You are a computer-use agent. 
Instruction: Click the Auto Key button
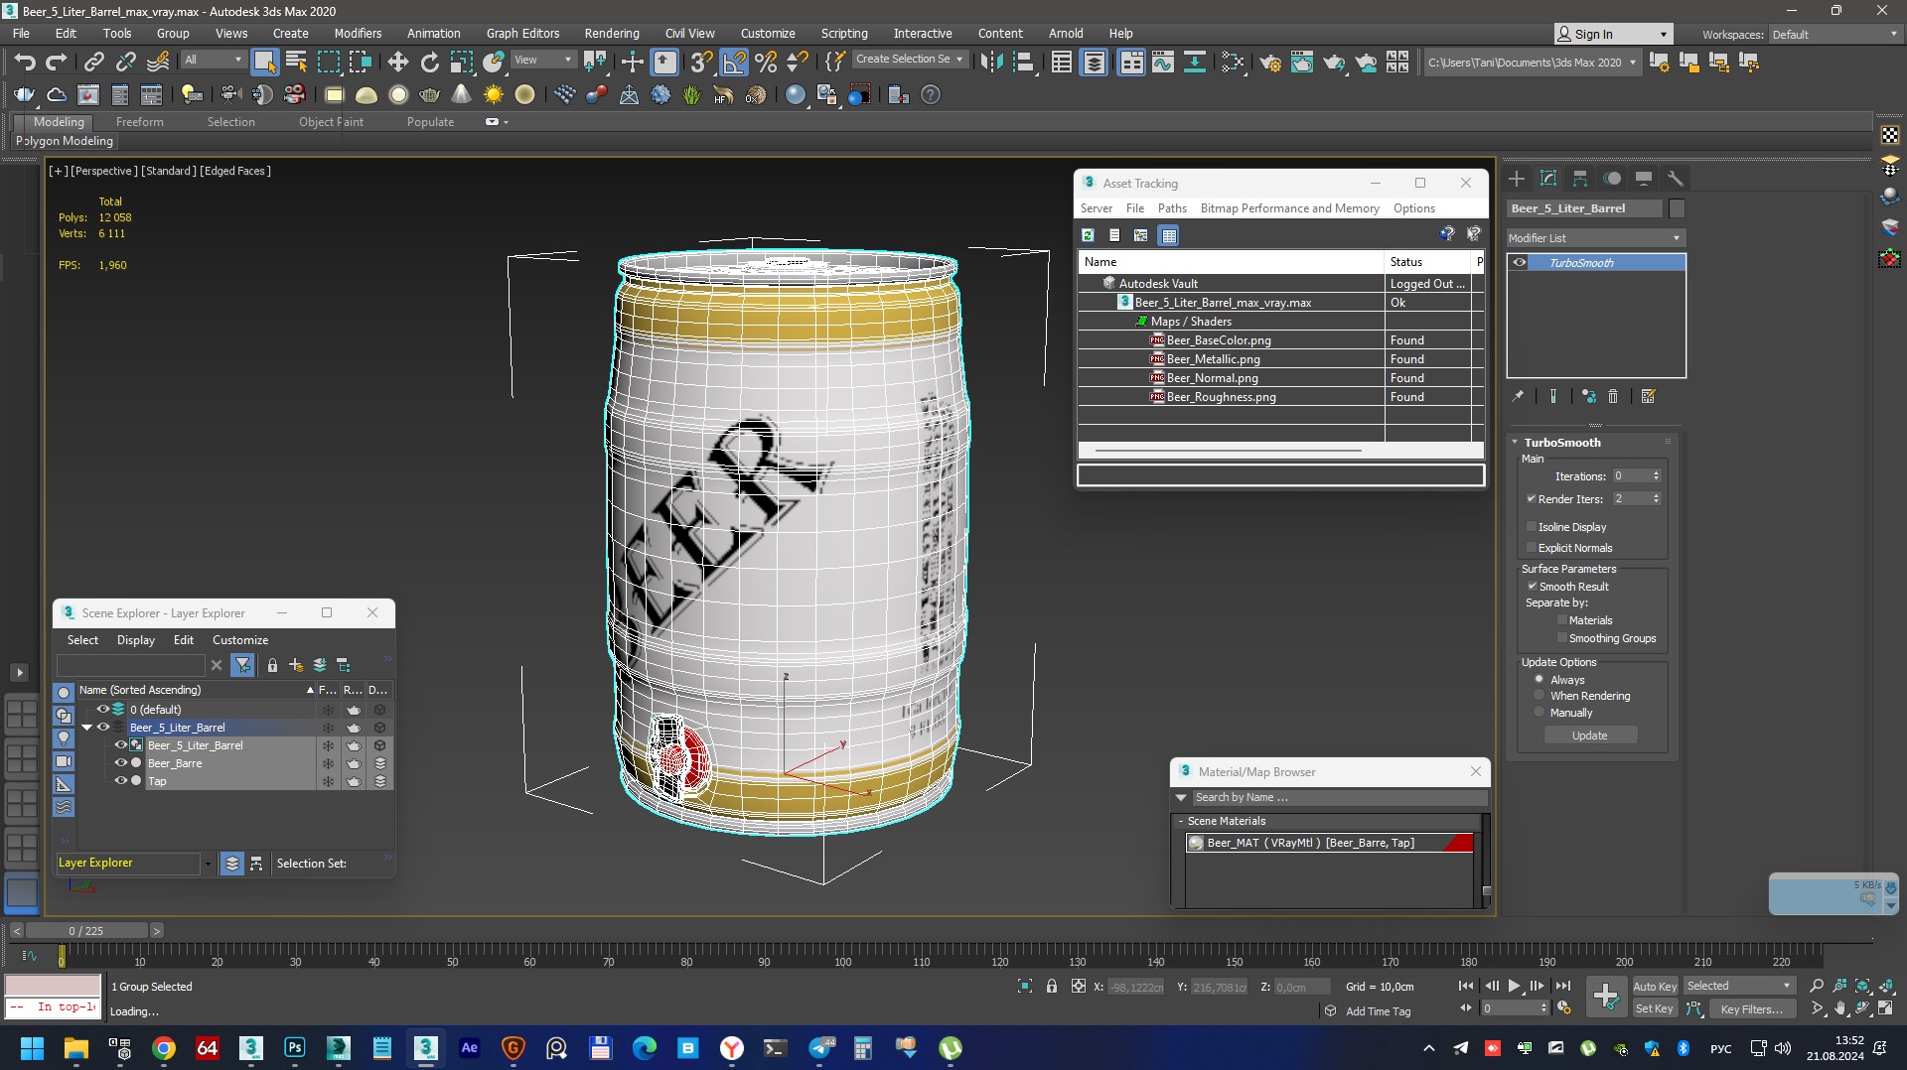[x=1655, y=986]
